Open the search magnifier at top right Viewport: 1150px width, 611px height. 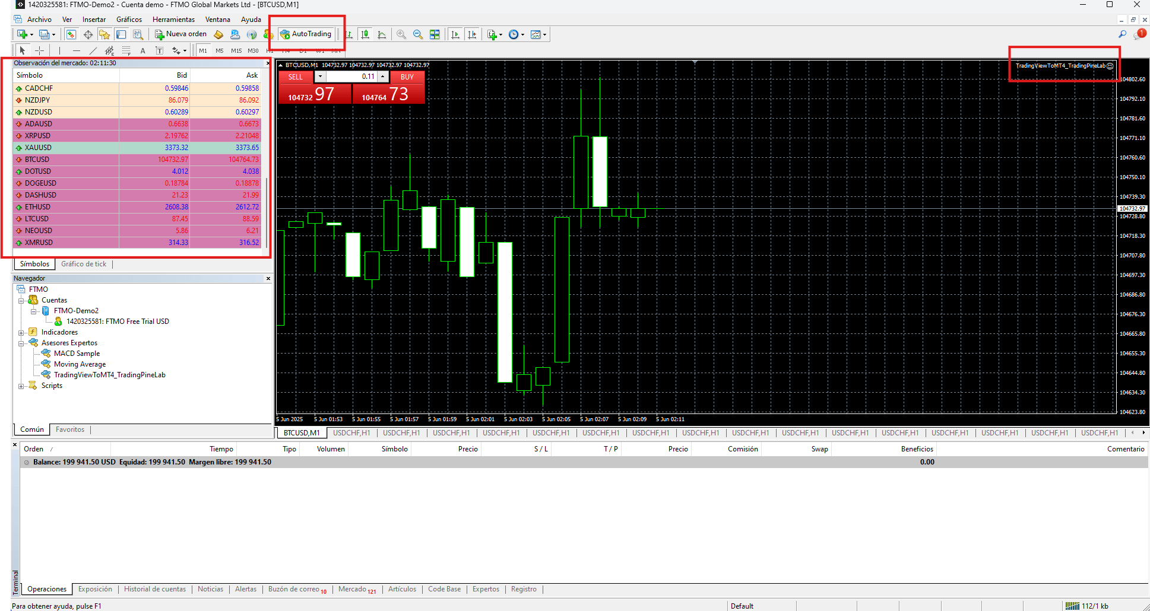pos(1122,34)
